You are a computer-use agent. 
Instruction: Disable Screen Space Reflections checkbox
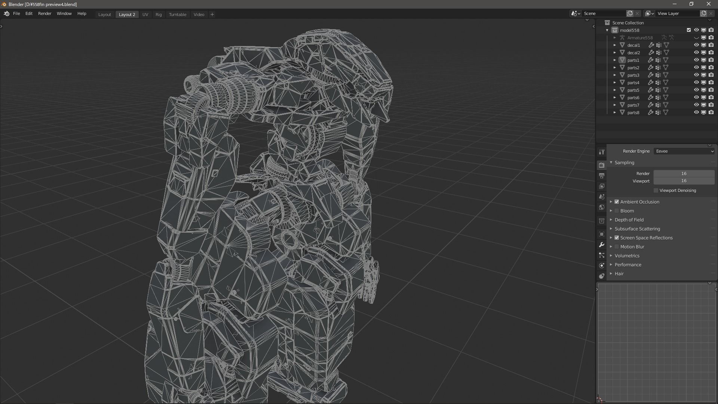[x=617, y=238]
